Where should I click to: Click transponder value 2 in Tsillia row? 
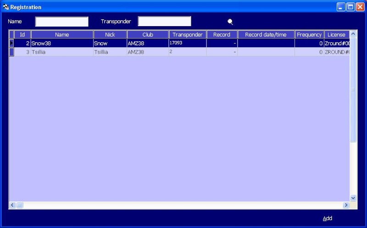pos(188,52)
